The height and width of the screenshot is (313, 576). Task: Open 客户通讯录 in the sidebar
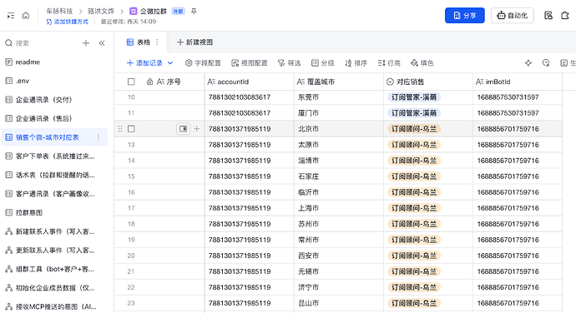tap(54, 194)
